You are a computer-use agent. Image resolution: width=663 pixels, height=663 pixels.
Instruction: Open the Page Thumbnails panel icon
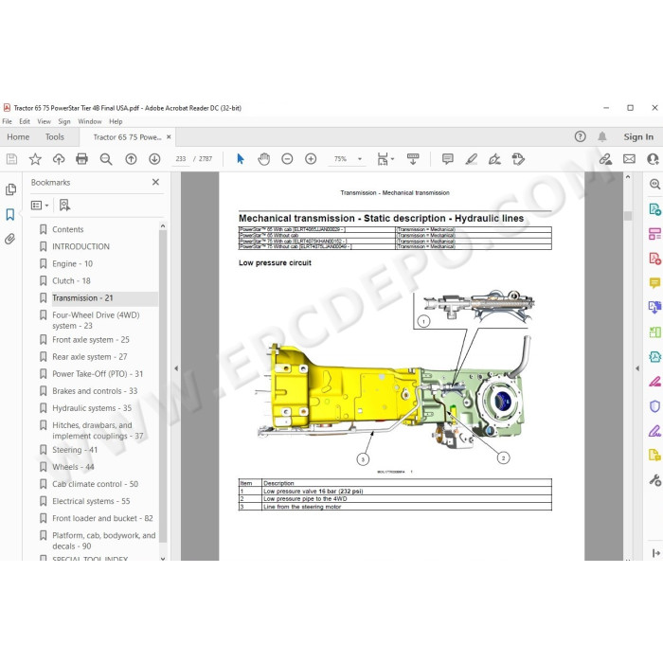(11, 189)
